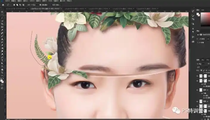
Task: Hide the topmost visible layer eye icon
Action: point(197,76)
